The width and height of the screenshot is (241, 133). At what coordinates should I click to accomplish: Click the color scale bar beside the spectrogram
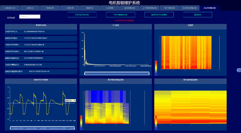[156, 68]
